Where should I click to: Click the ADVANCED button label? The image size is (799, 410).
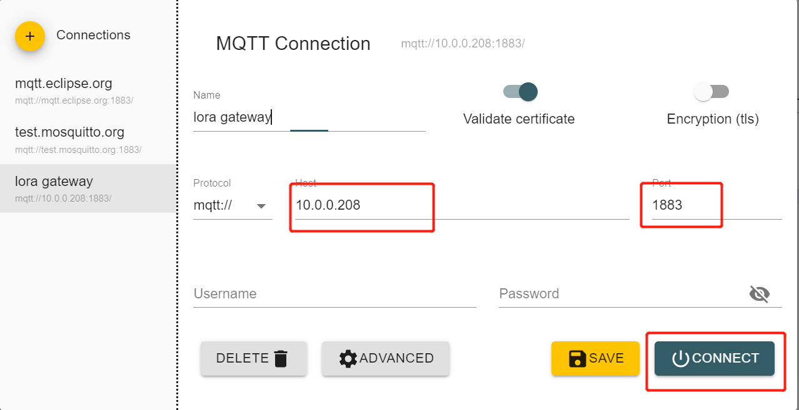tap(396, 358)
